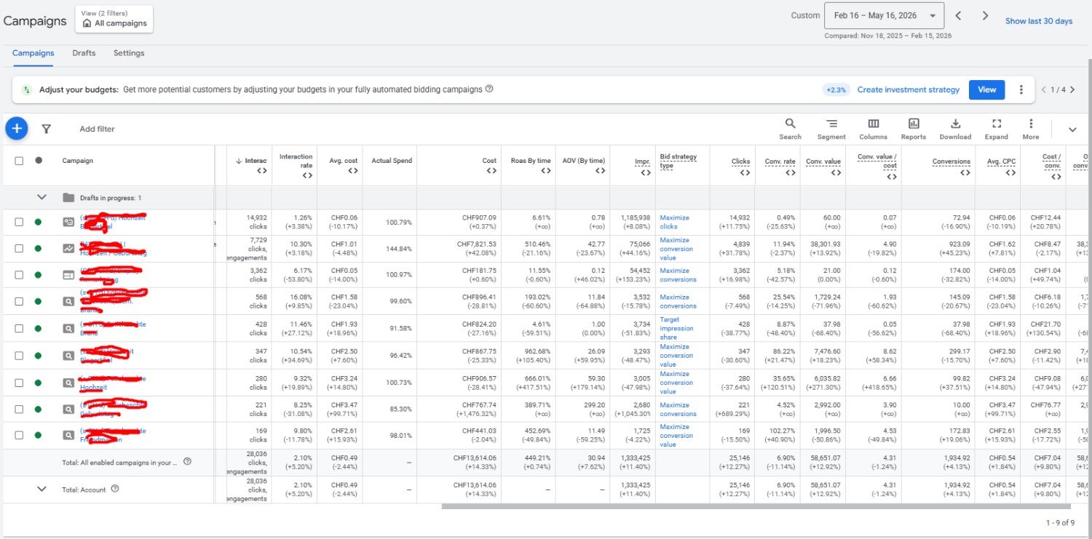Select checkbox for campaign with 221 clicks
Image resolution: width=1092 pixels, height=539 pixels.
coord(20,409)
